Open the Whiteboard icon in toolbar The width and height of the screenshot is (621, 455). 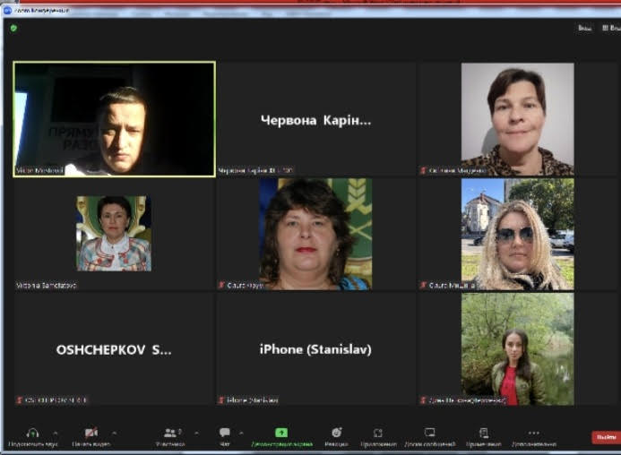430,433
